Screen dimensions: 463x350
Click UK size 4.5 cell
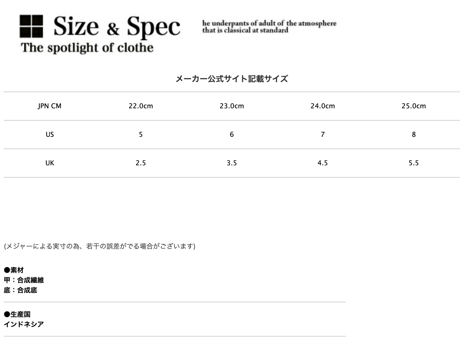tap(323, 163)
